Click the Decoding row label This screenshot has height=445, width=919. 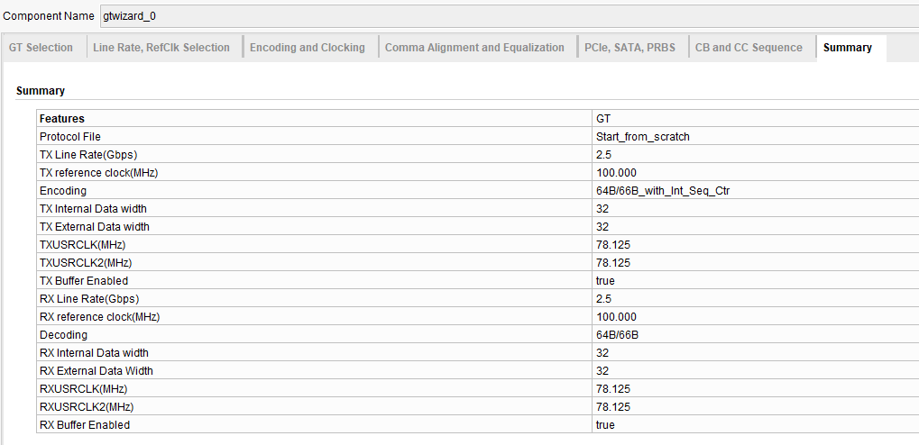[63, 335]
